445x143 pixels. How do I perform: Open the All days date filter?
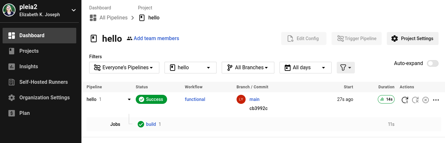pos(305,68)
